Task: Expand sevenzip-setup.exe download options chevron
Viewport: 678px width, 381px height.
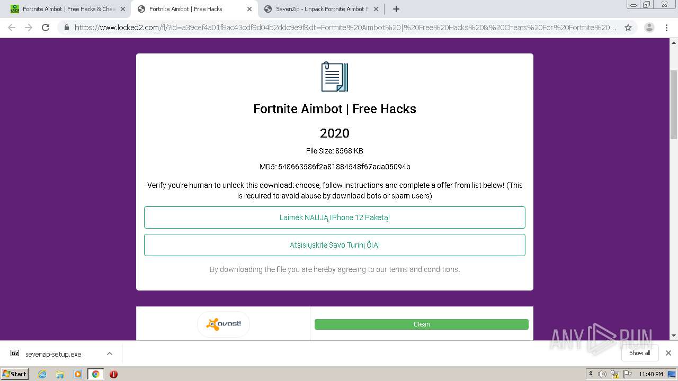Action: pyautogui.click(x=110, y=353)
